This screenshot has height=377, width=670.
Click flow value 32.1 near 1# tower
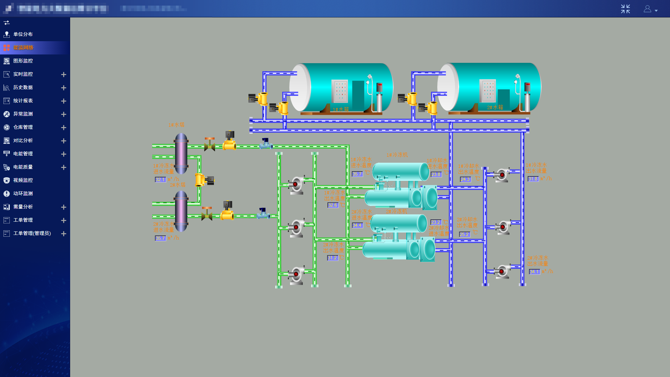pyautogui.click(x=161, y=179)
